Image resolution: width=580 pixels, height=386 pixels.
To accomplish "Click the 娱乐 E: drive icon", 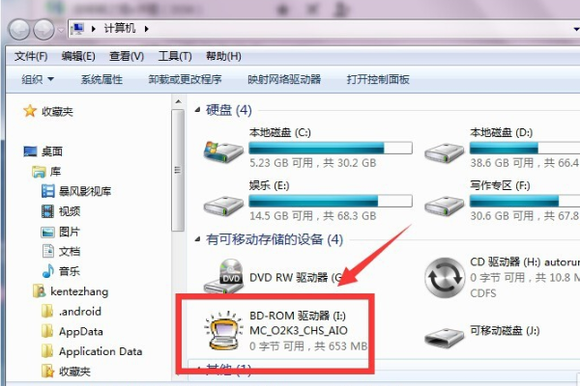I will pyautogui.click(x=223, y=206).
